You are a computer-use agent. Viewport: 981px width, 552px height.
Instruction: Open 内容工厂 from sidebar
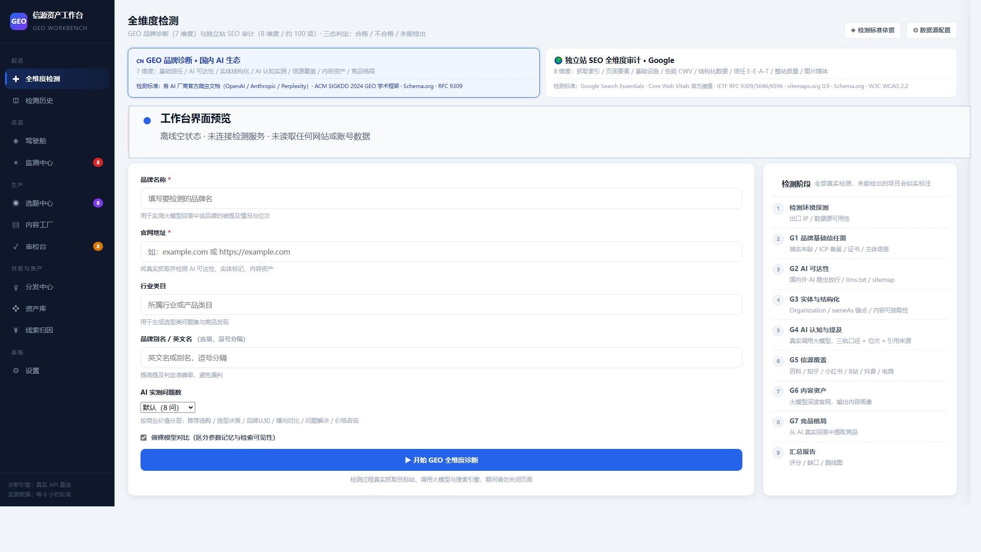click(x=57, y=225)
